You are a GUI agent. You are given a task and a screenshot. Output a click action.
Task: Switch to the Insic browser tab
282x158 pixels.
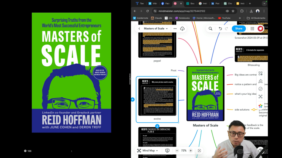(x=240, y=3)
